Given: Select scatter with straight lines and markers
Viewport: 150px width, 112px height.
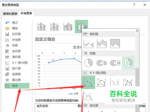Looking at the screenshot, I should (128, 82).
